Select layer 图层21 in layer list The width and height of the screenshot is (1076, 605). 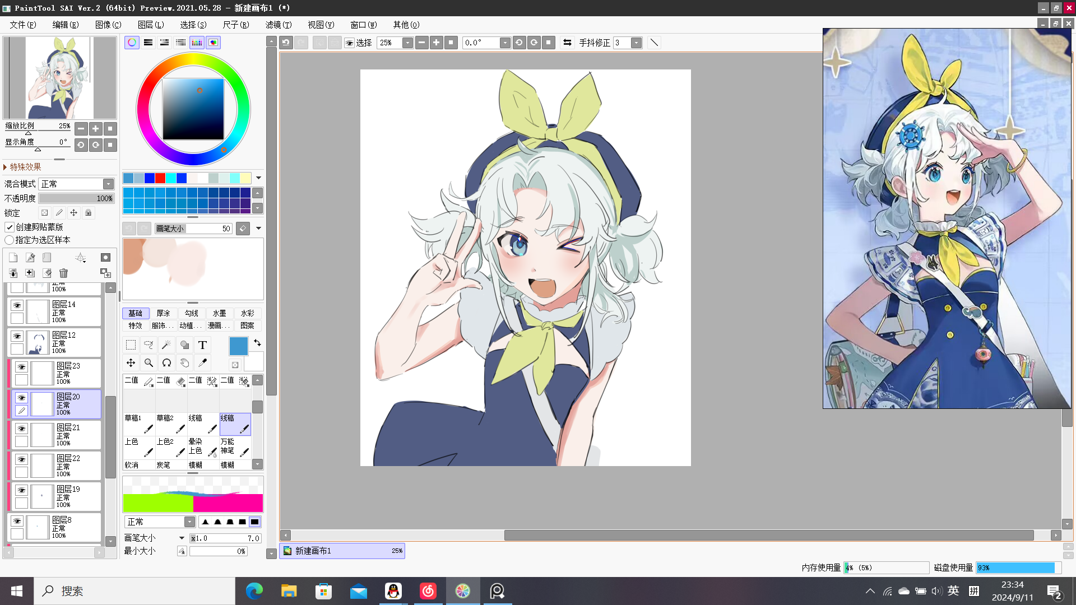tap(56, 435)
